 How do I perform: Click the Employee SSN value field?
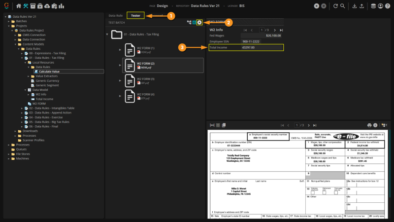tap(251, 41)
